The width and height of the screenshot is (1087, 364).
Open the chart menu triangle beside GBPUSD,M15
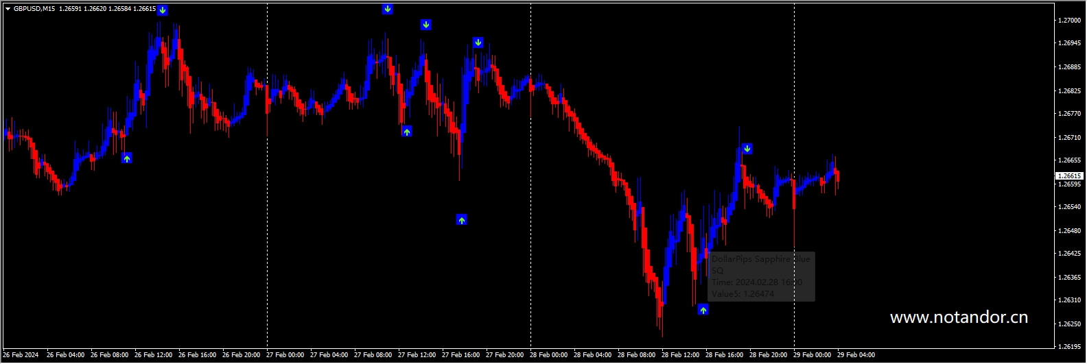8,9
